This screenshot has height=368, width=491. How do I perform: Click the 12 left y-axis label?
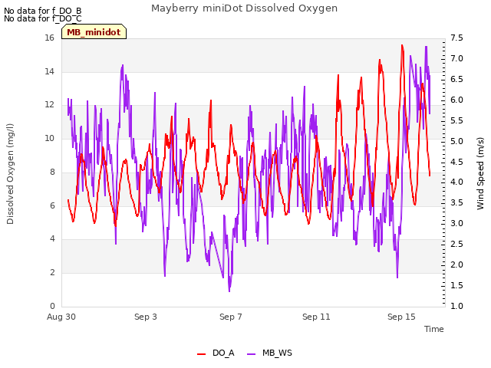[x=49, y=105]
